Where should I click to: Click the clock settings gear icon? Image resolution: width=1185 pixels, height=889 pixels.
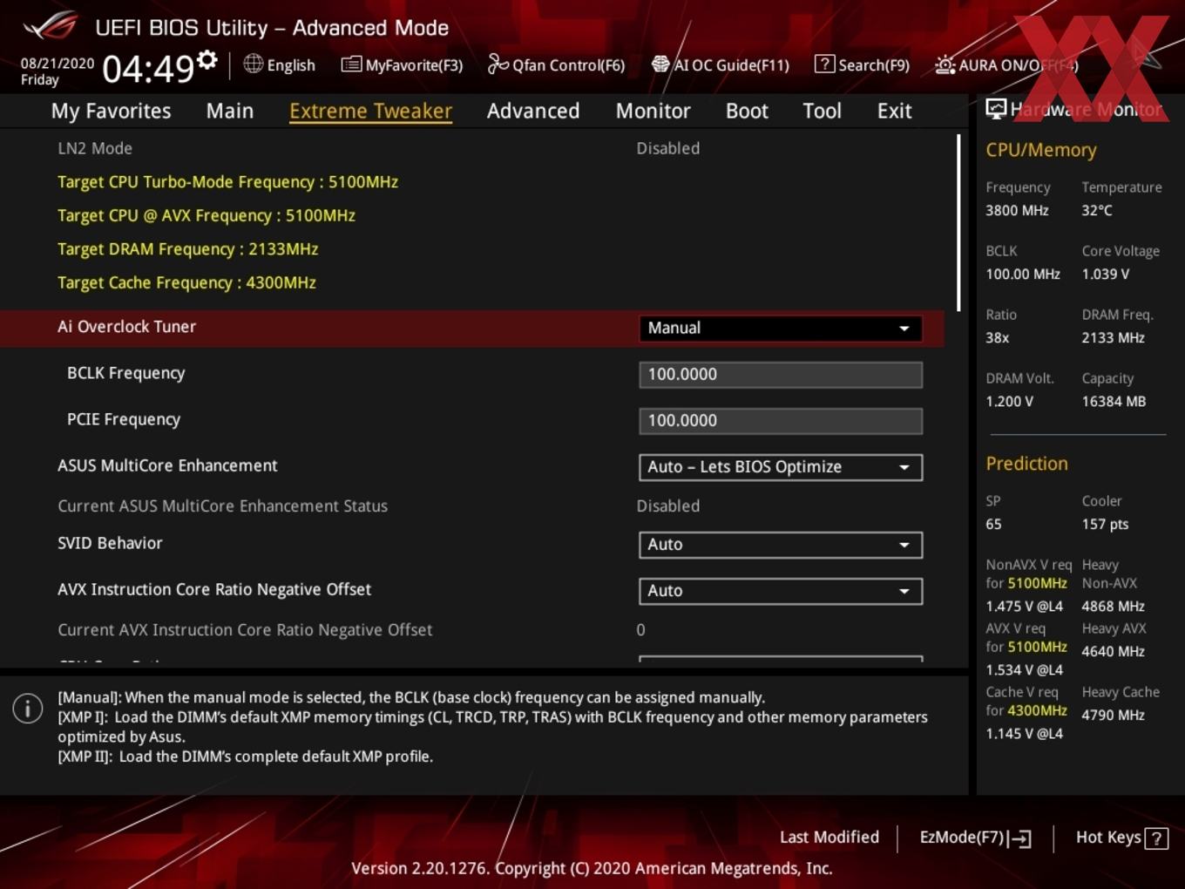click(x=207, y=59)
